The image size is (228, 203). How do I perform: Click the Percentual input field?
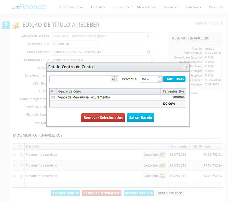click(149, 79)
